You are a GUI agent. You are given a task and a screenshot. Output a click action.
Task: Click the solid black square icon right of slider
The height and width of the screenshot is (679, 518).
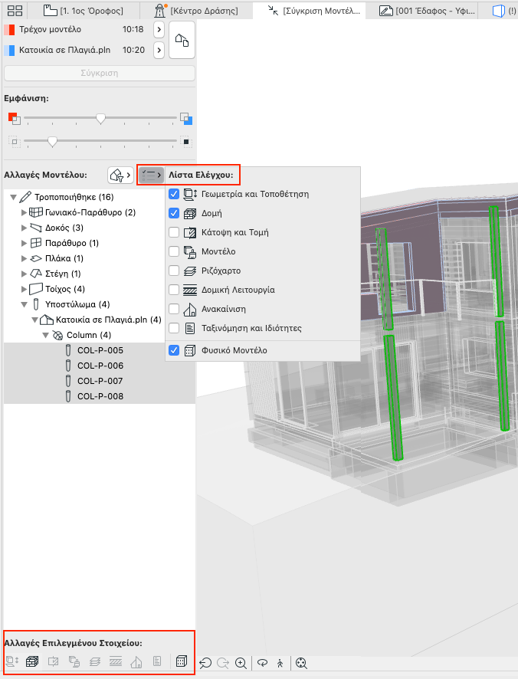(x=186, y=142)
